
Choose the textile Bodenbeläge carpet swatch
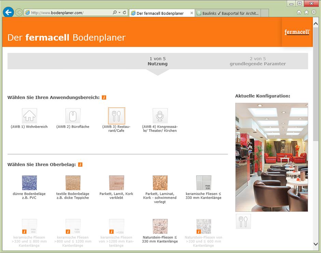tap(73, 183)
